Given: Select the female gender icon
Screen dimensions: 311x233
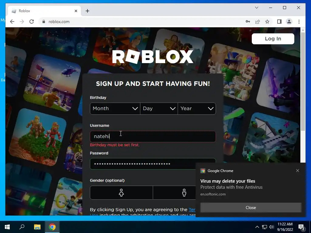Looking at the screenshot, I should click(x=121, y=193).
